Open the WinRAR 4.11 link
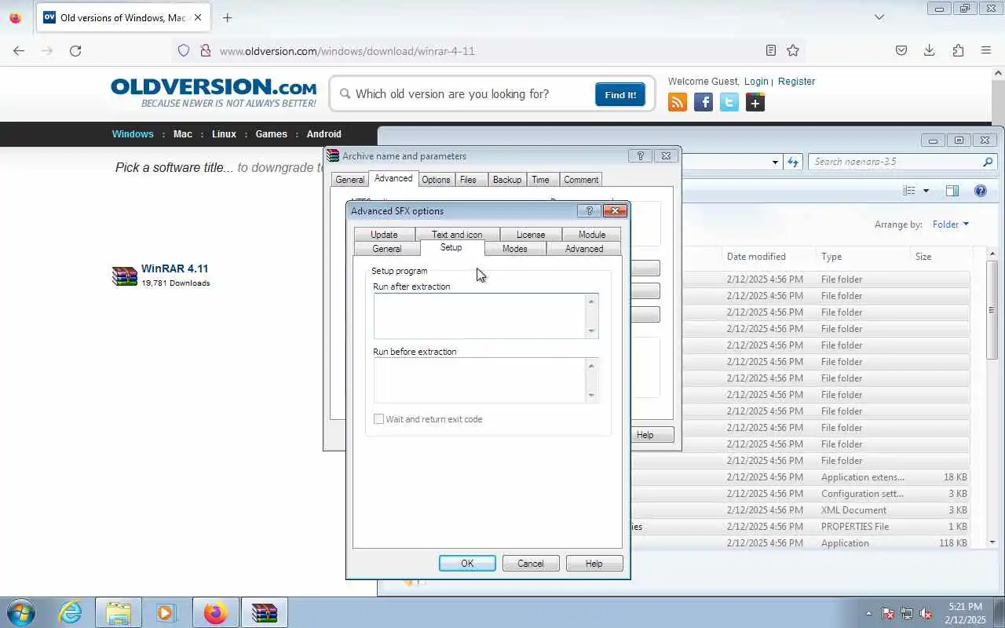The height and width of the screenshot is (628, 1005). tap(174, 268)
